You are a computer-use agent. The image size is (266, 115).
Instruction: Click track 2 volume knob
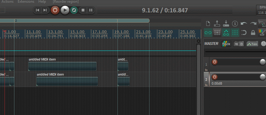coord(263,77)
